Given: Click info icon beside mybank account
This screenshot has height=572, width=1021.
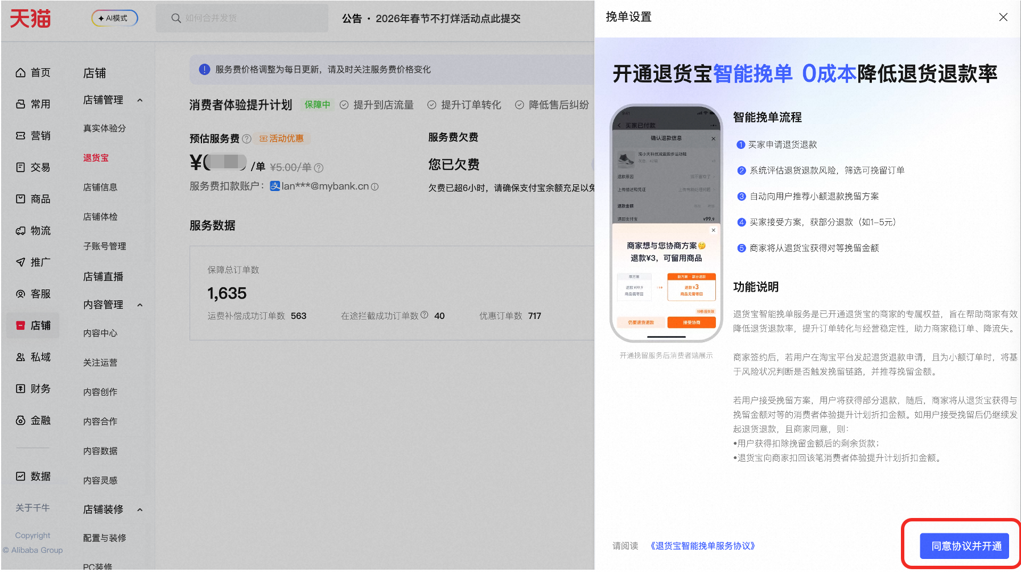Looking at the screenshot, I should pos(374,186).
